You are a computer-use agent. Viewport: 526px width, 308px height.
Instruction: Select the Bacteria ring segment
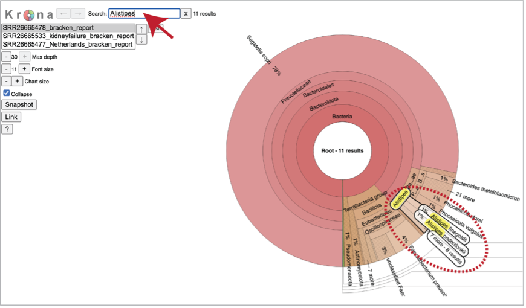coord(342,117)
